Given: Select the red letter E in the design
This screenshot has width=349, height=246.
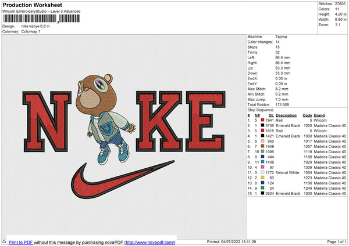Looking at the screenshot, I should tap(206, 121).
